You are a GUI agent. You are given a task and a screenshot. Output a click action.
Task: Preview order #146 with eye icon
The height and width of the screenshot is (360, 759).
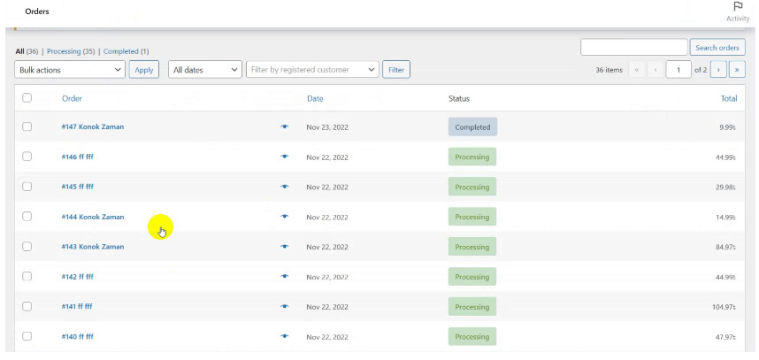285,157
